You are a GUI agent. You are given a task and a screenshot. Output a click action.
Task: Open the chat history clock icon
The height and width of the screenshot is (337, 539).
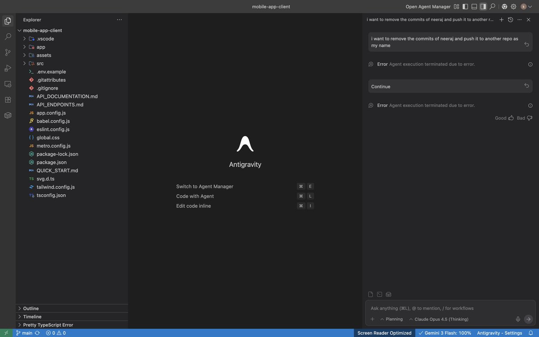coord(510,20)
